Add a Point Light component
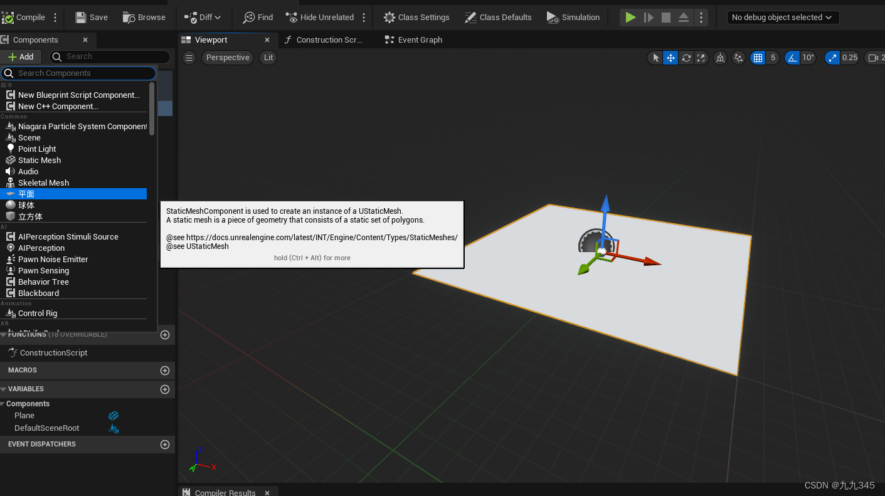 (73, 149)
